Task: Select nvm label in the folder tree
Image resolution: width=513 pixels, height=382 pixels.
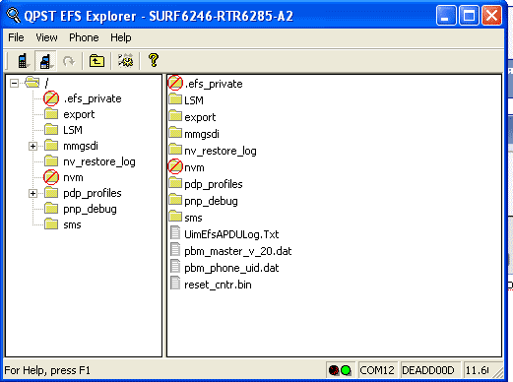Action: 73,177
